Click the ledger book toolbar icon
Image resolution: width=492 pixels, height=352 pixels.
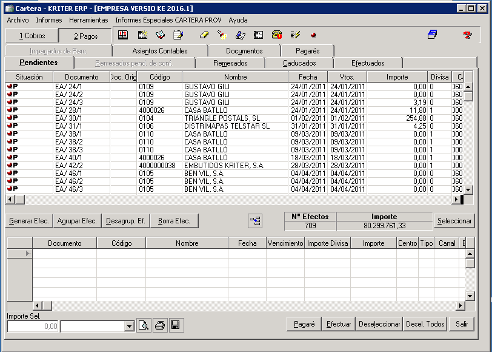click(122, 35)
